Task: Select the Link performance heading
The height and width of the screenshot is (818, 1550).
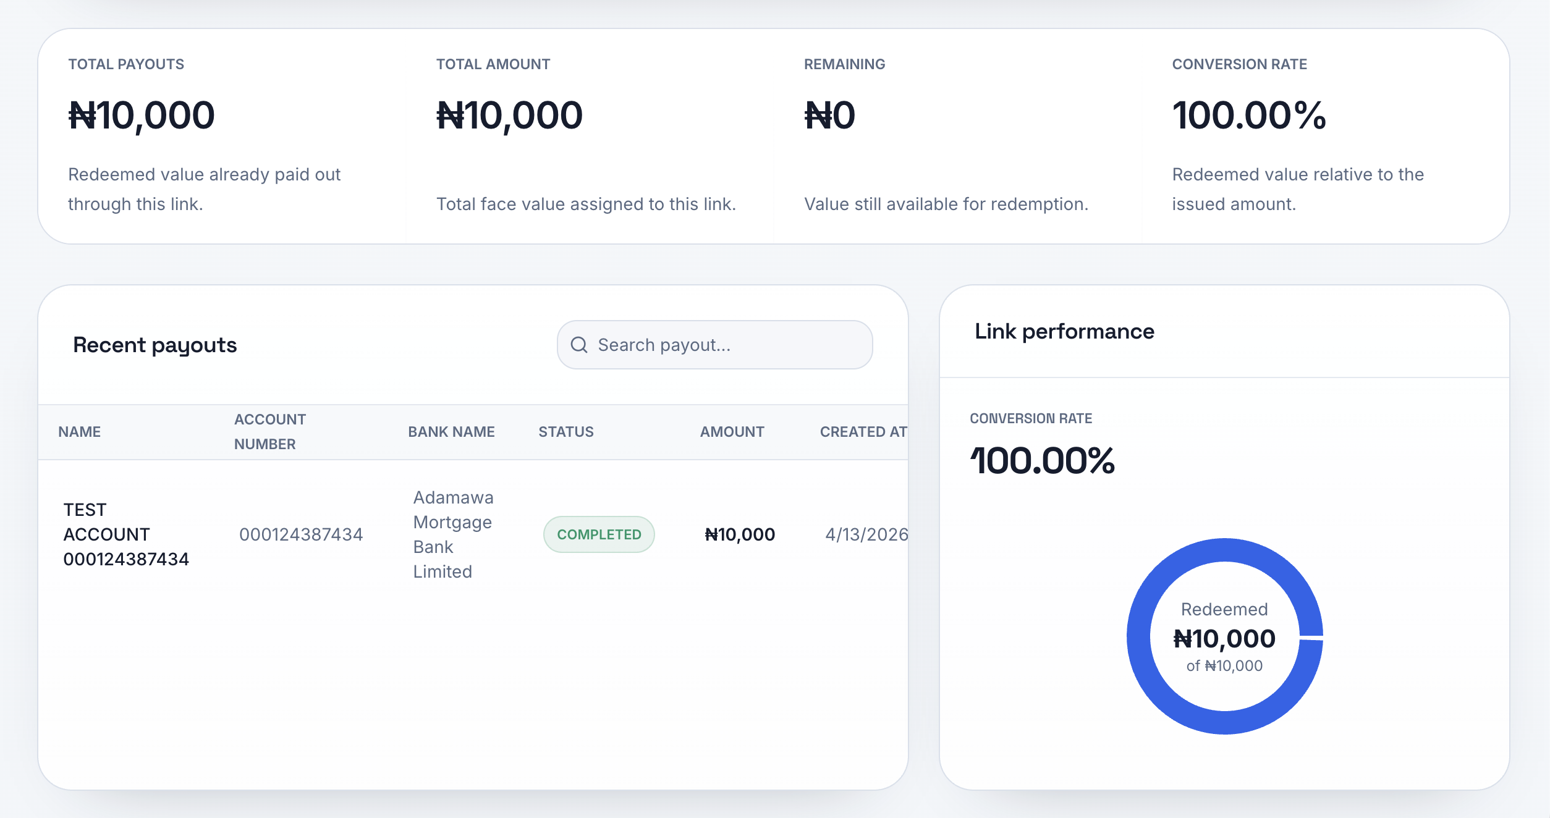Action: pyautogui.click(x=1064, y=331)
